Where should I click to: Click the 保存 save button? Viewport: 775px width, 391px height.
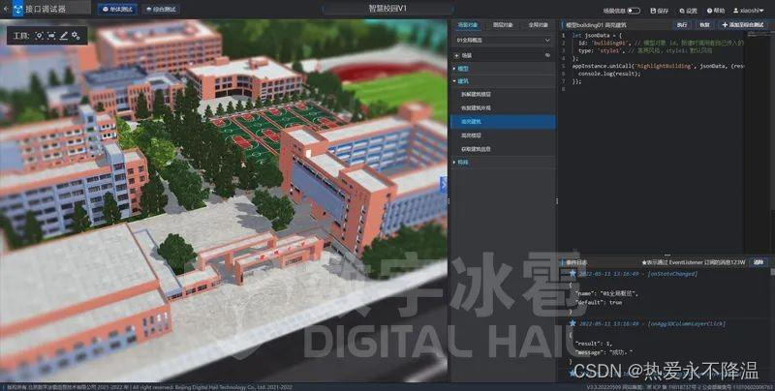click(660, 11)
